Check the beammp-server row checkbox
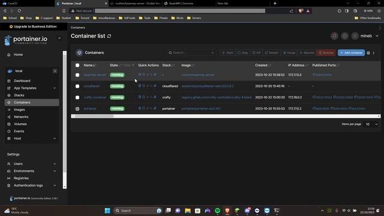 coord(77,75)
